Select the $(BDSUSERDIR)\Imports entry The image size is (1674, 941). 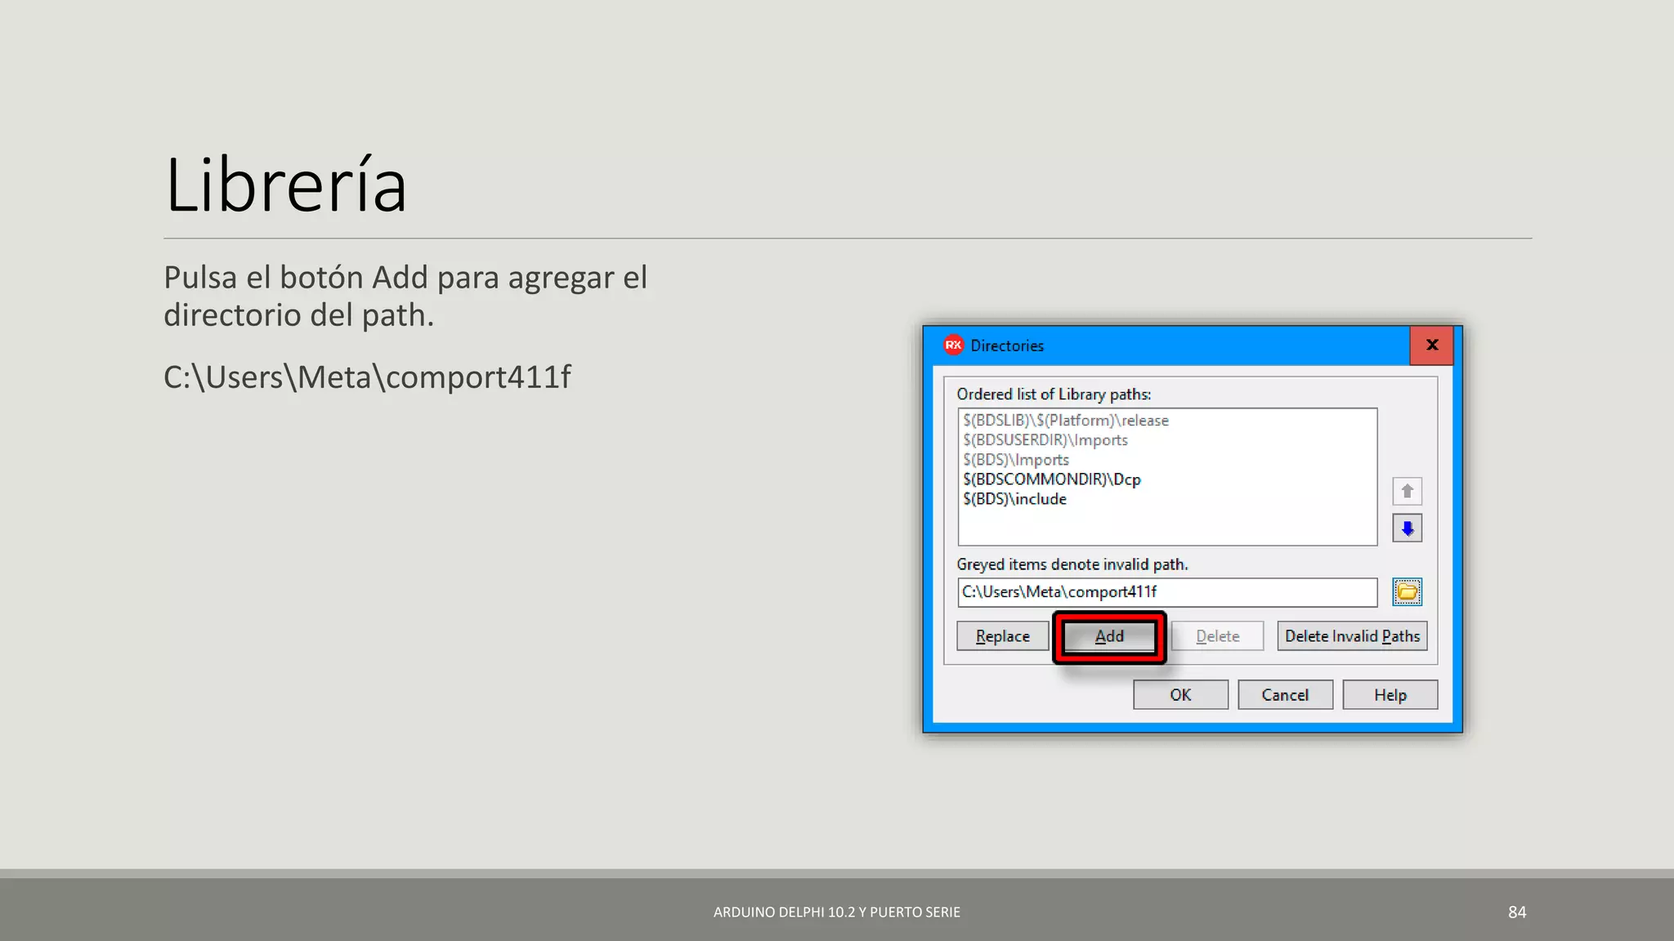click(1045, 440)
